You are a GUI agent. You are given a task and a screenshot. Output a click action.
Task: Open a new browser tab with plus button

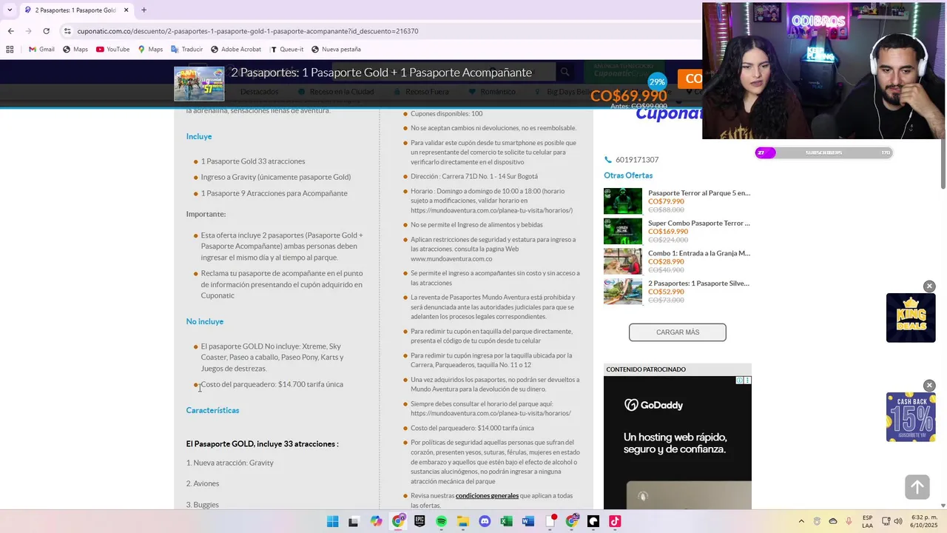click(144, 10)
